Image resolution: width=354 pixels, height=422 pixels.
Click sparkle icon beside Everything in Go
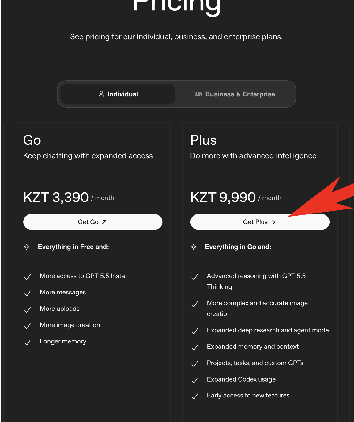(194, 247)
